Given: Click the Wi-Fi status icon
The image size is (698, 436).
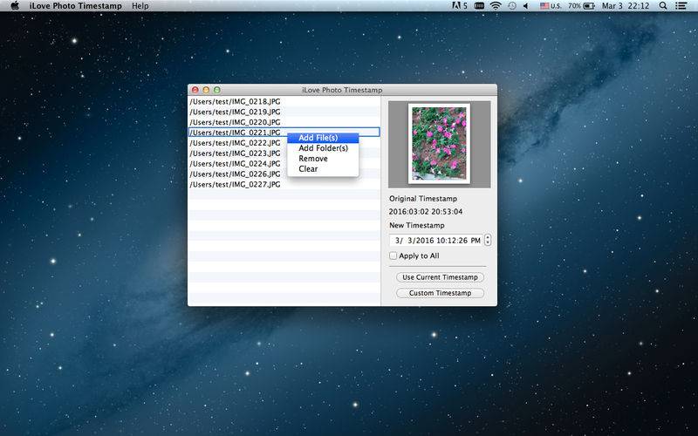Looking at the screenshot, I should tap(496, 6).
